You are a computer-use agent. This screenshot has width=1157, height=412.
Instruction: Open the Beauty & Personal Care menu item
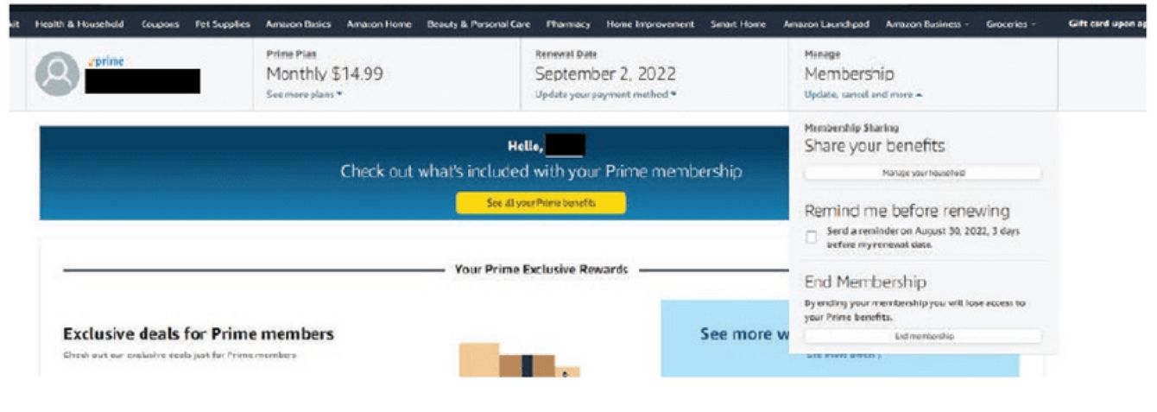[x=478, y=24]
